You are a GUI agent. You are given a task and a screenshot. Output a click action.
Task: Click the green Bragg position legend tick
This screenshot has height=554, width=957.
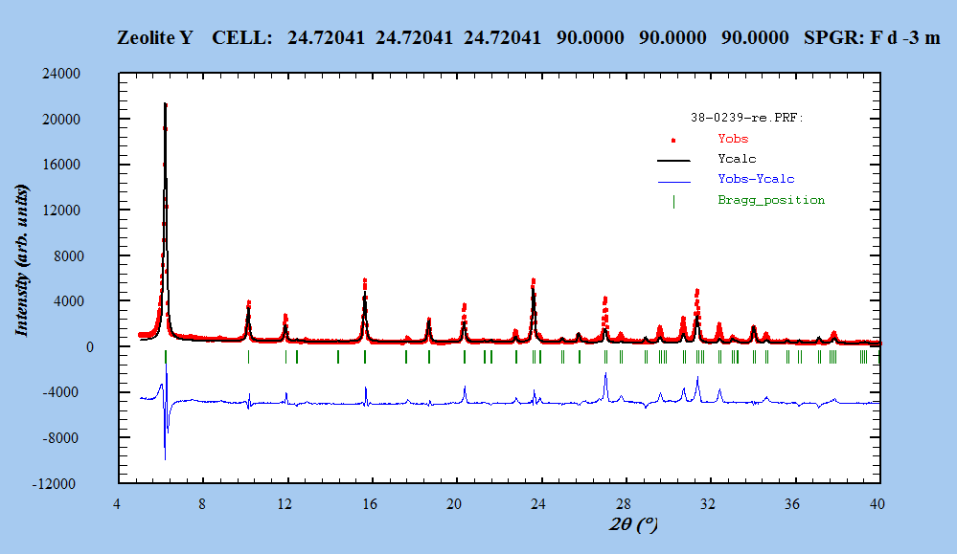coord(673,202)
